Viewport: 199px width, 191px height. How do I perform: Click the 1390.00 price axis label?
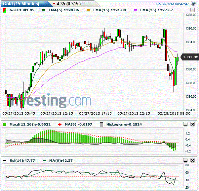point(191,69)
